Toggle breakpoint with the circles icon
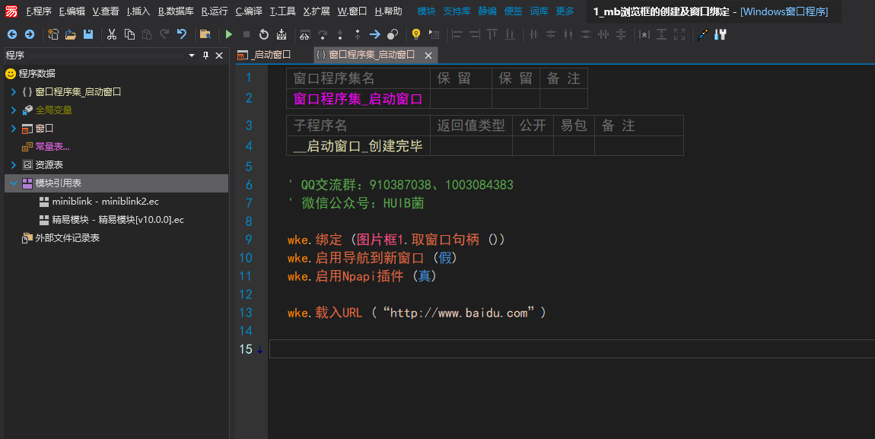Screen dimensions: 875x439 (393, 34)
